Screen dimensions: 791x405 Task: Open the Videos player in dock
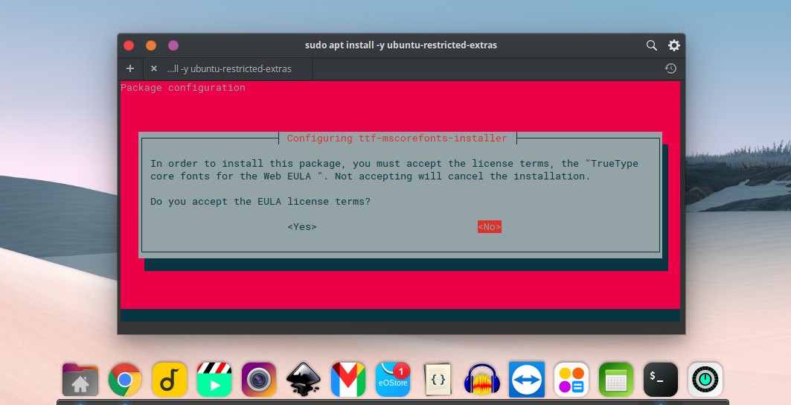[214, 379]
